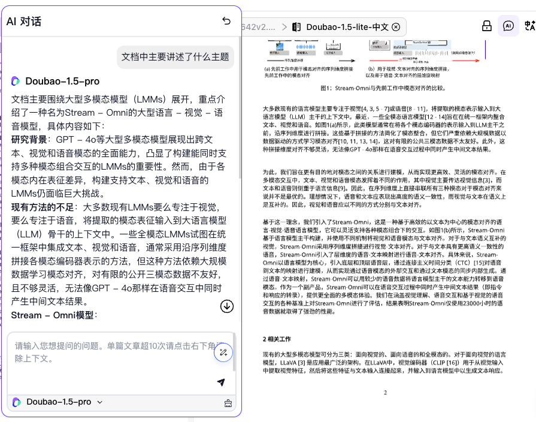Send the message with paper plane icon
The image size is (536, 422).
(x=221, y=382)
